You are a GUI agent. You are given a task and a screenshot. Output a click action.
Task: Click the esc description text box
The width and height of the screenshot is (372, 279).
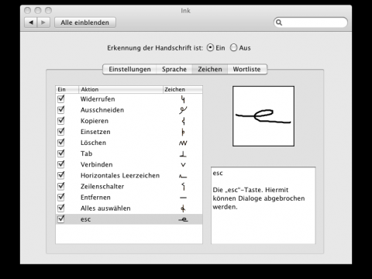click(x=263, y=205)
